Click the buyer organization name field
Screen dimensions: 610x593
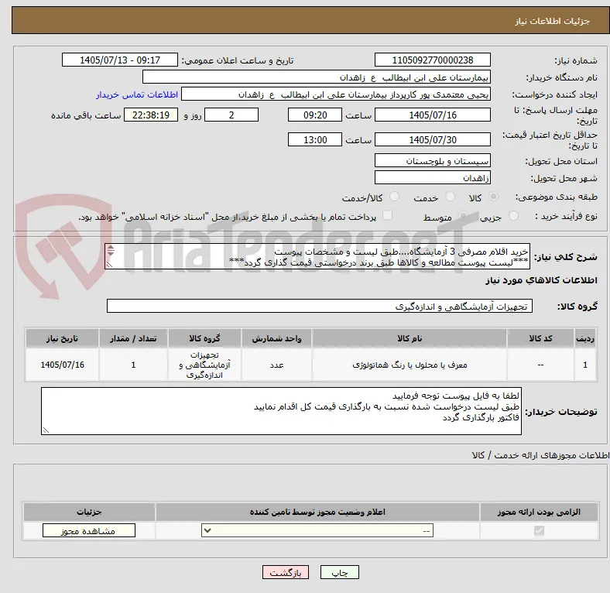coord(317,77)
